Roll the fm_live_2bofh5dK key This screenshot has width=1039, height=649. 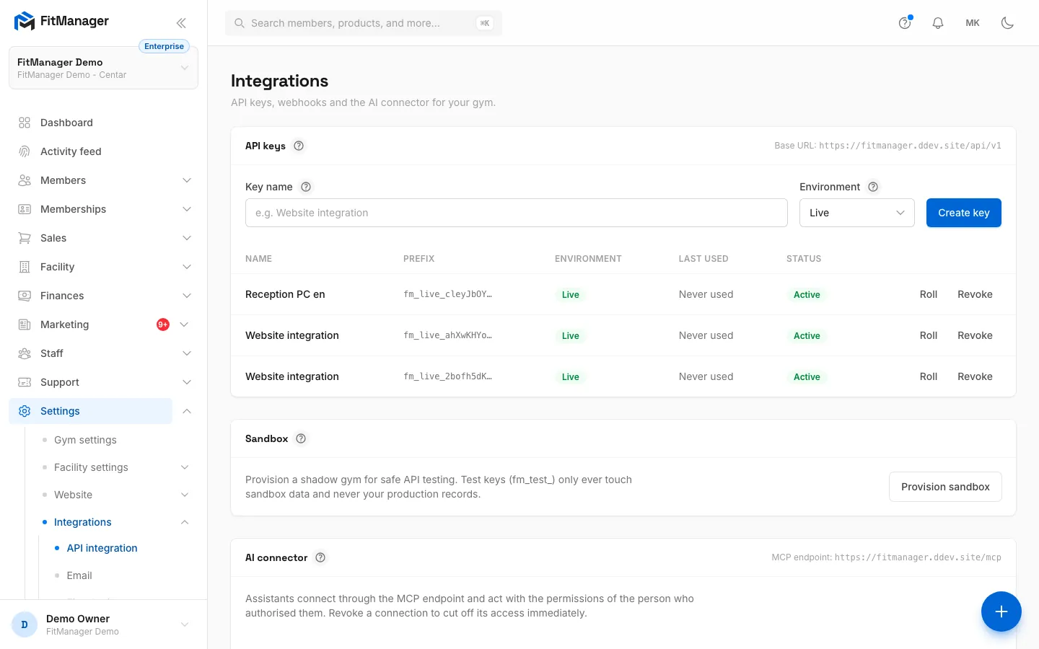tap(929, 376)
